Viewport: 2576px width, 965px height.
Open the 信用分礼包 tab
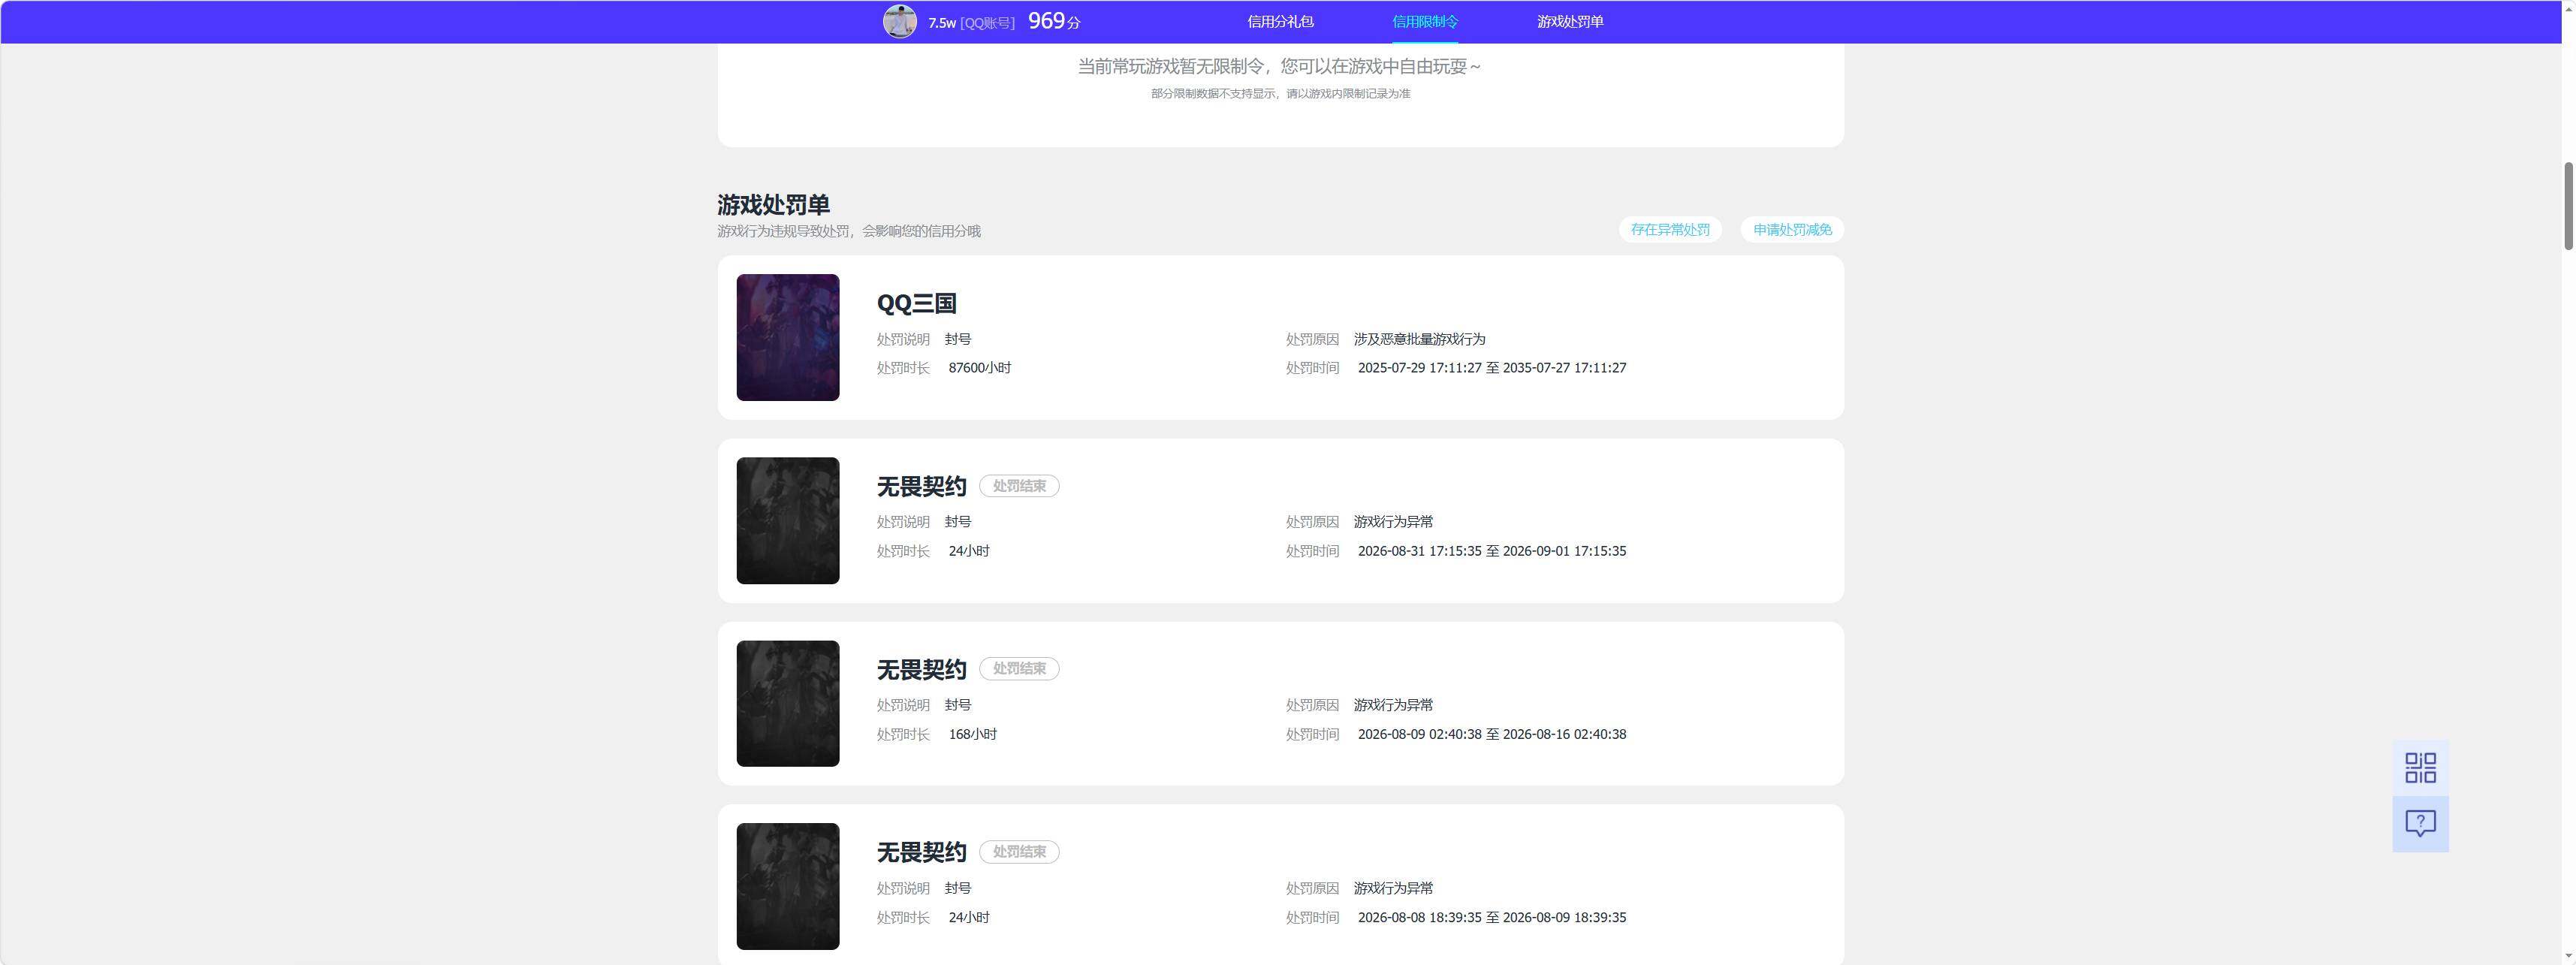[x=1280, y=21]
